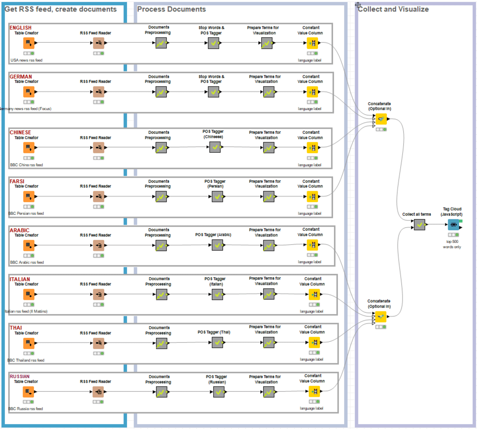Click the ARABIC annotation heading
This screenshot has width=477, height=429.
point(20,230)
